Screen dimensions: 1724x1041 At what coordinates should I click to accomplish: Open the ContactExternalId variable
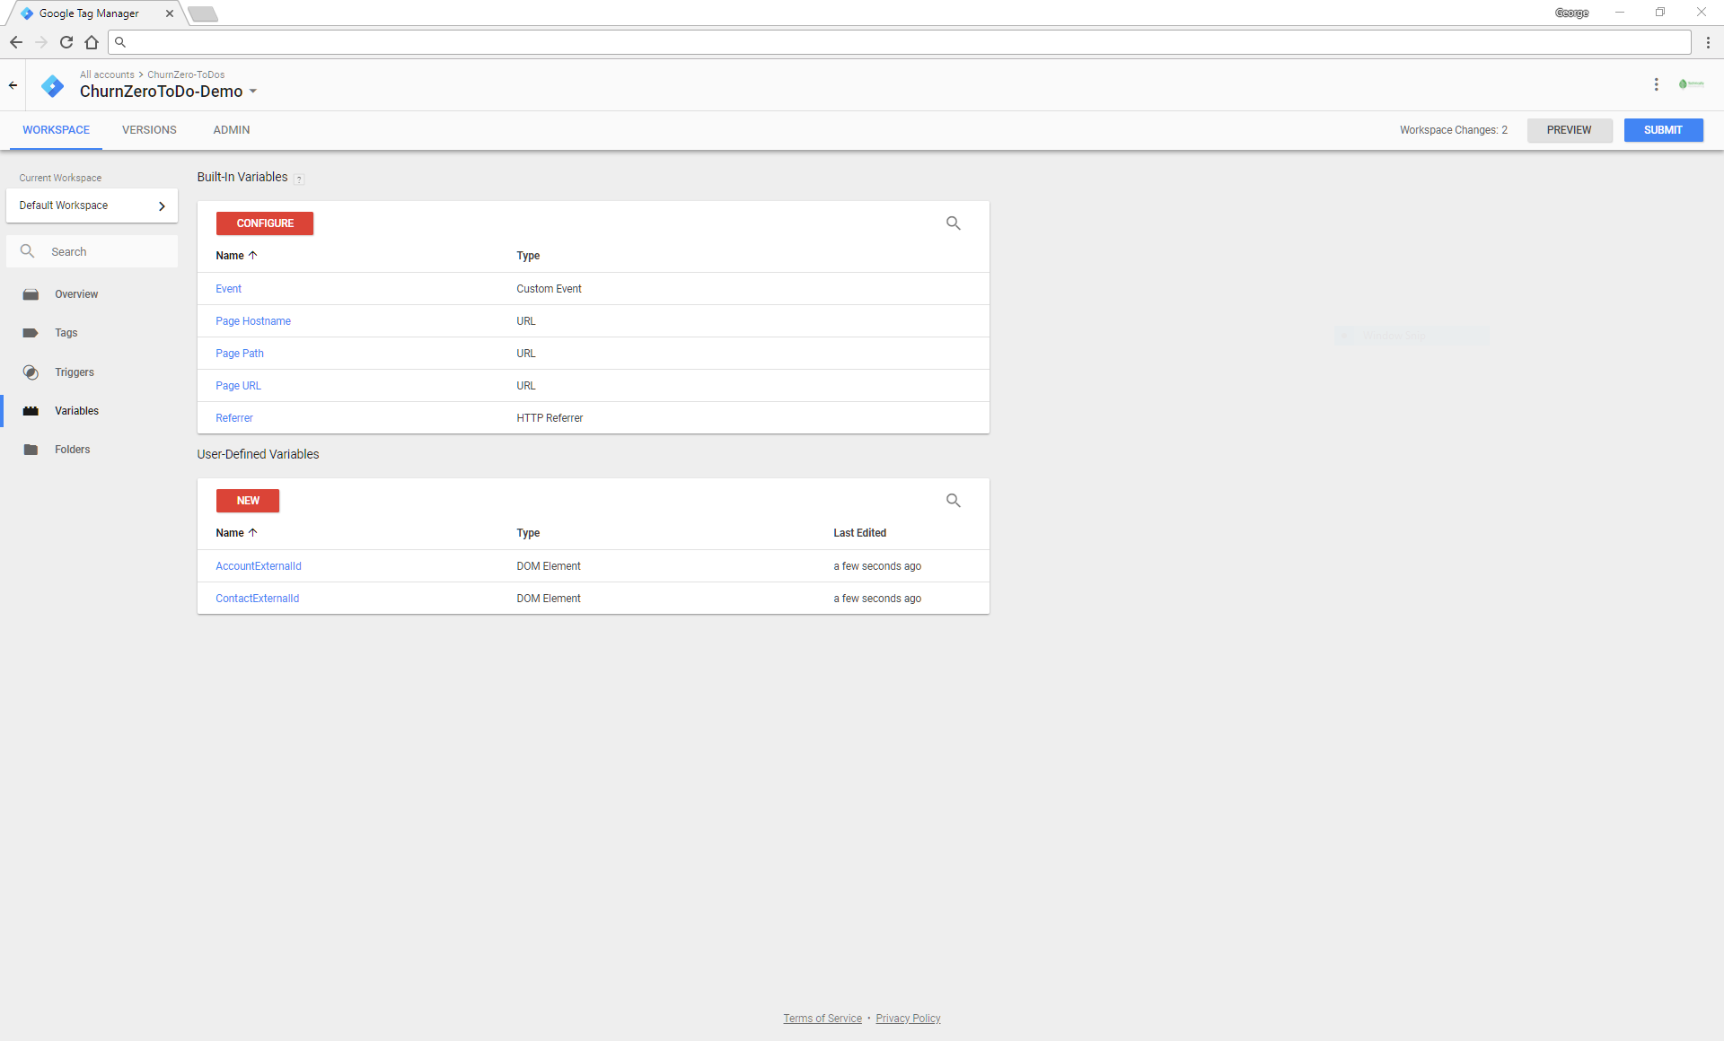pyautogui.click(x=258, y=599)
